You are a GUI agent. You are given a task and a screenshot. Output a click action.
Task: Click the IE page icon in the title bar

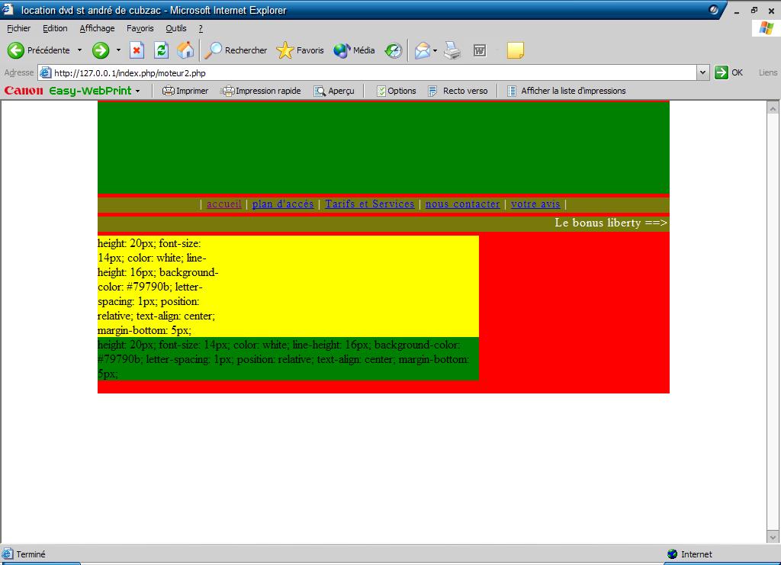click(x=8, y=9)
